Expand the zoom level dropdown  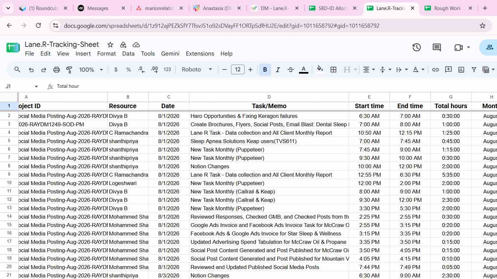pyautogui.click(x=91, y=70)
